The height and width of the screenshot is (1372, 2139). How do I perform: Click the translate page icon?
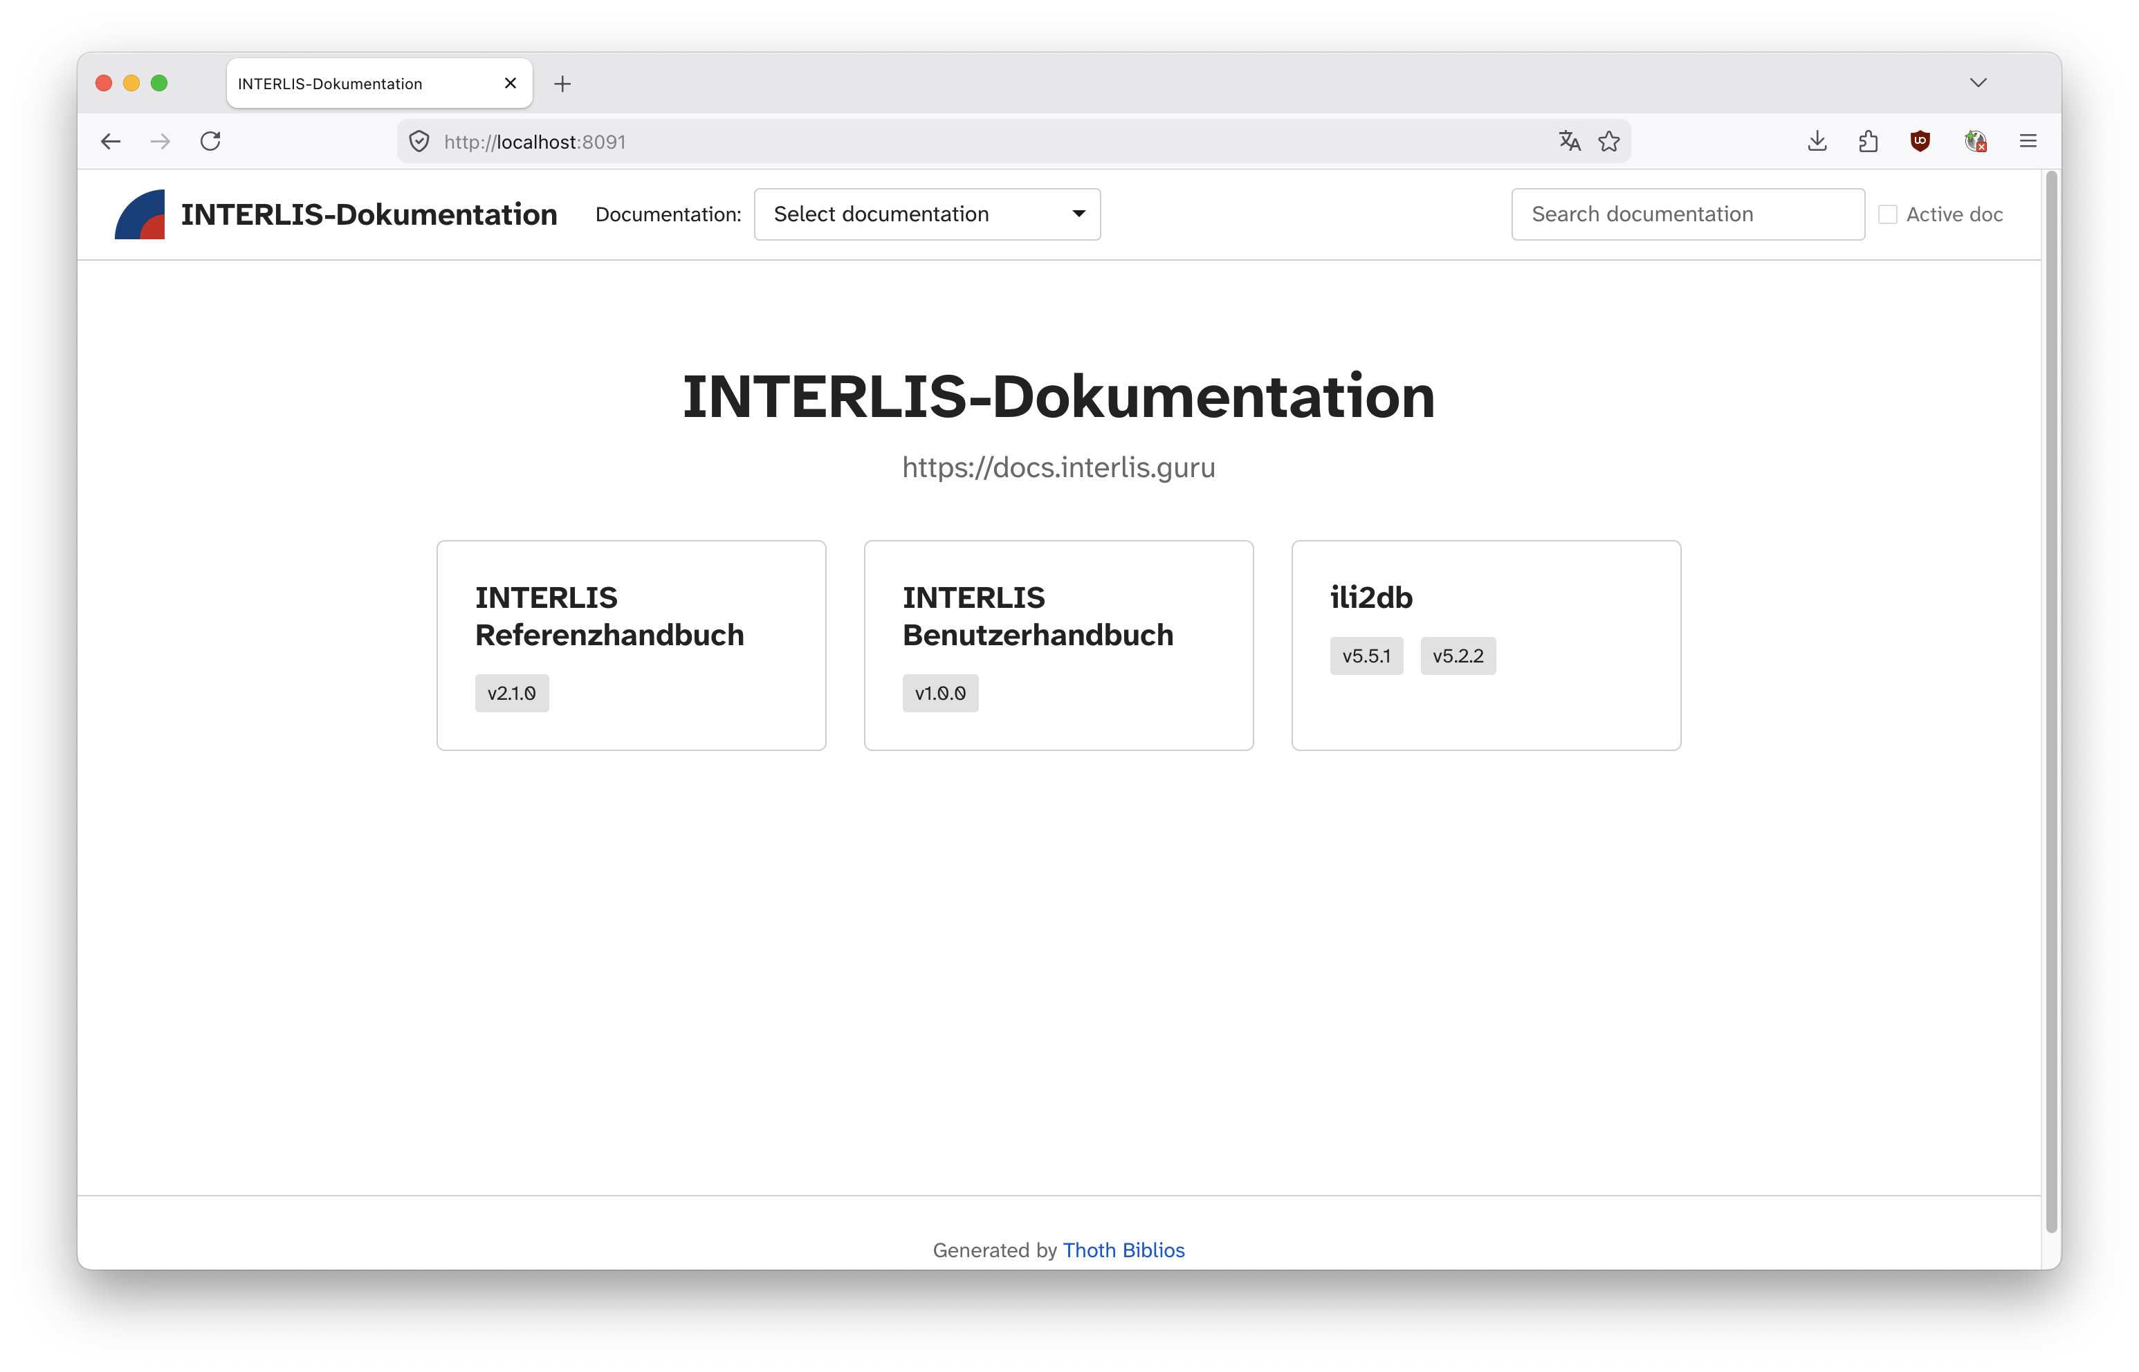coord(1570,141)
